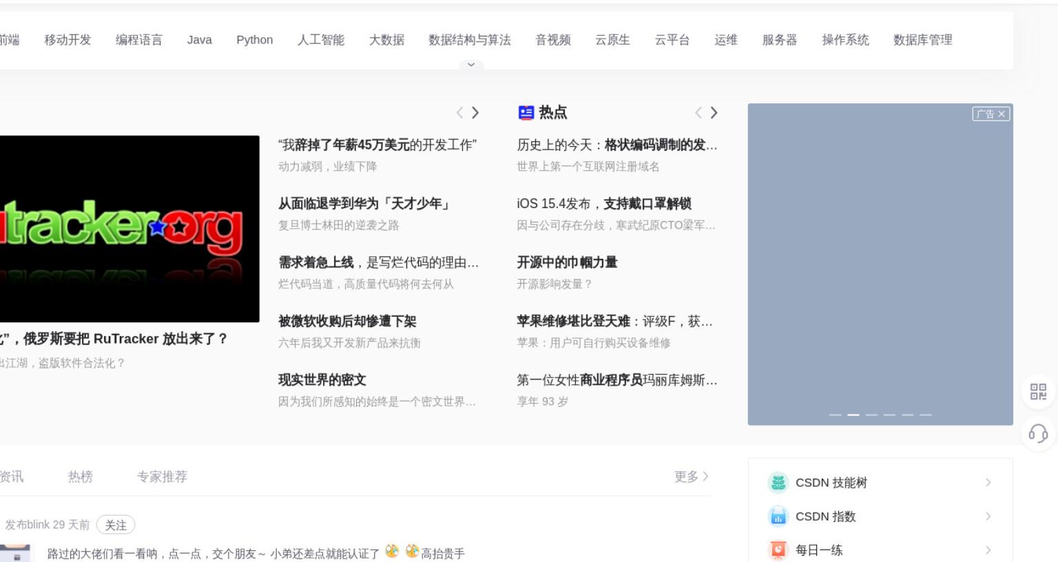Screen dimensions: 1058x562
Task: Open 开源中的巾帼力量 article
Action: click(567, 262)
